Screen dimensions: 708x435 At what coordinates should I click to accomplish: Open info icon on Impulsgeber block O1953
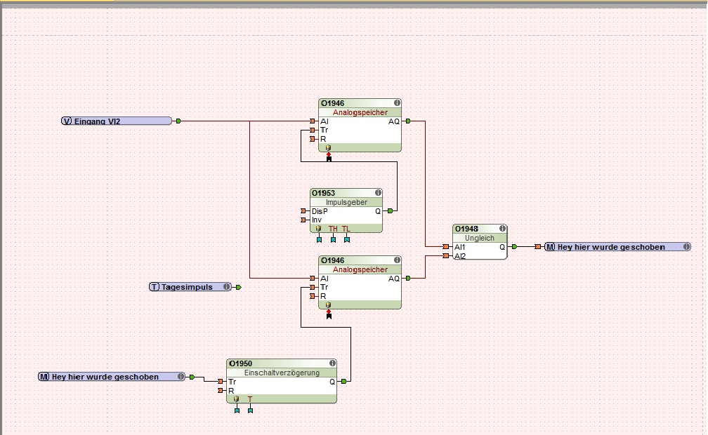(378, 193)
